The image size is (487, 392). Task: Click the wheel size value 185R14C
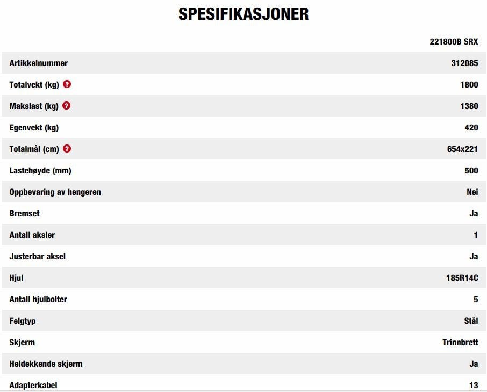459,278
